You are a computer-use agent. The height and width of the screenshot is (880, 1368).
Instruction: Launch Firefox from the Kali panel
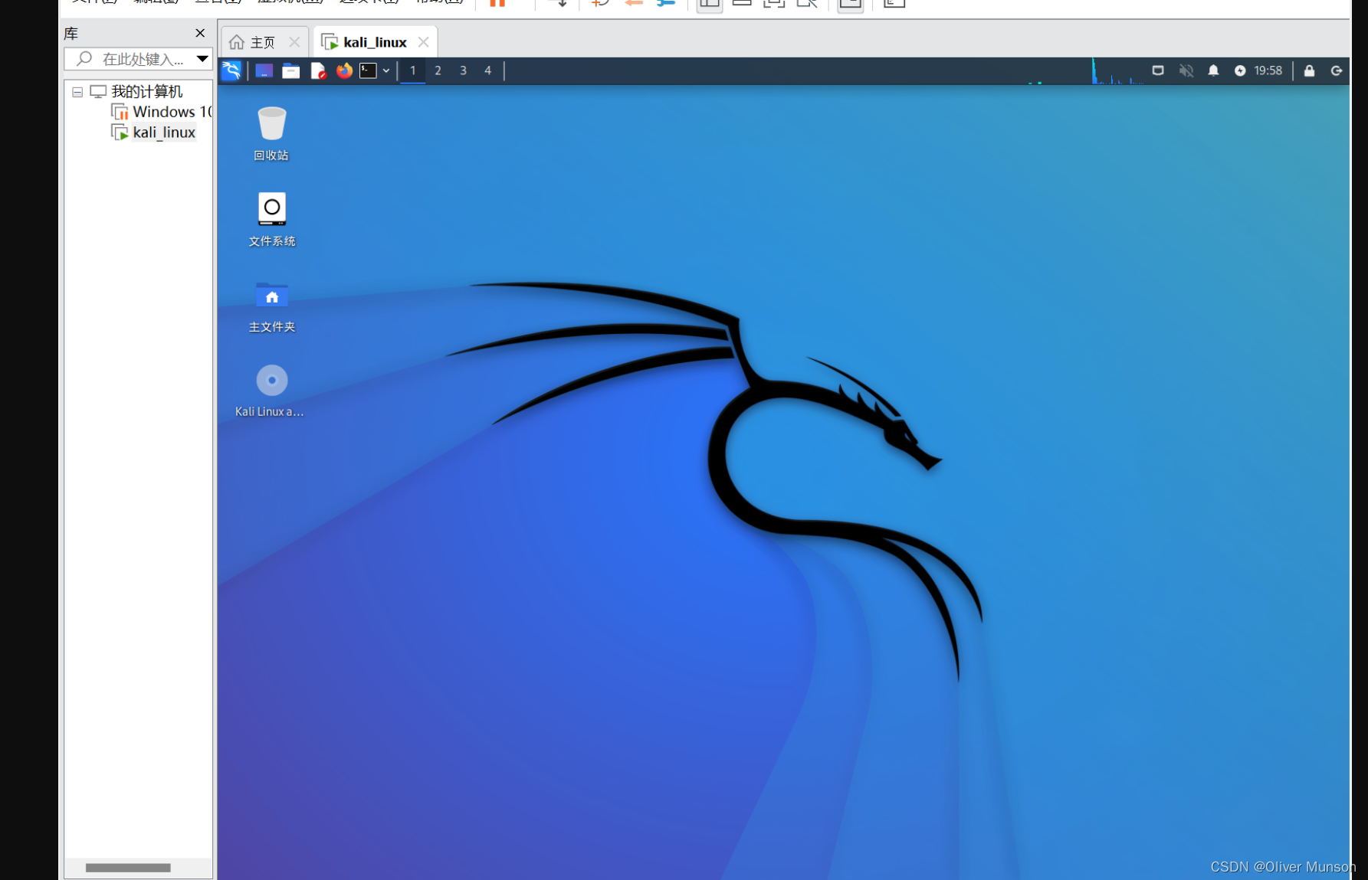(344, 70)
